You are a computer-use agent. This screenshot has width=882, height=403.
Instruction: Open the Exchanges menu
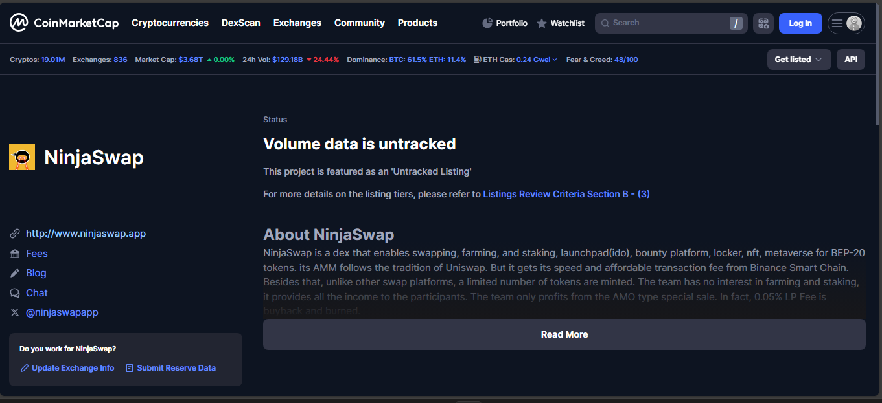click(297, 23)
